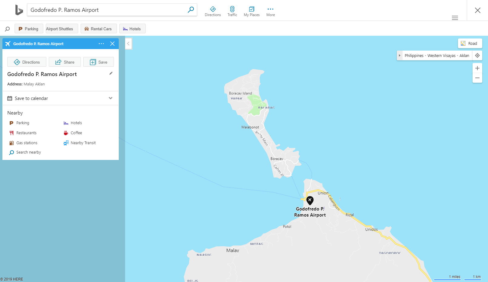Open the card options ellipsis menu
488x282 pixels.
point(101,44)
